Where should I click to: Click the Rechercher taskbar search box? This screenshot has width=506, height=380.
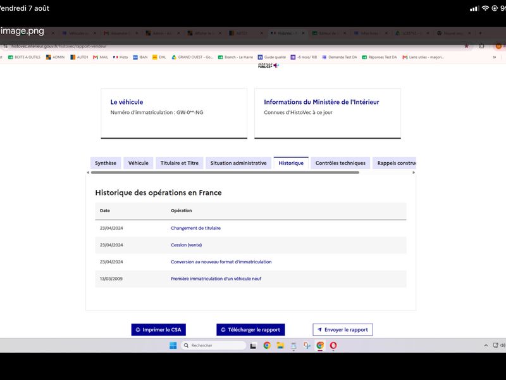point(214,345)
